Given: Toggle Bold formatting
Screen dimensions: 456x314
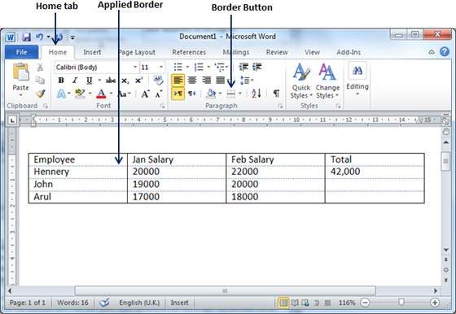Looking at the screenshot, I should [61, 81].
